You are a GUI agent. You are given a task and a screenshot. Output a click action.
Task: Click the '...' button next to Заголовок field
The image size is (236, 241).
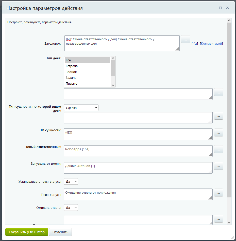coord(186,40)
